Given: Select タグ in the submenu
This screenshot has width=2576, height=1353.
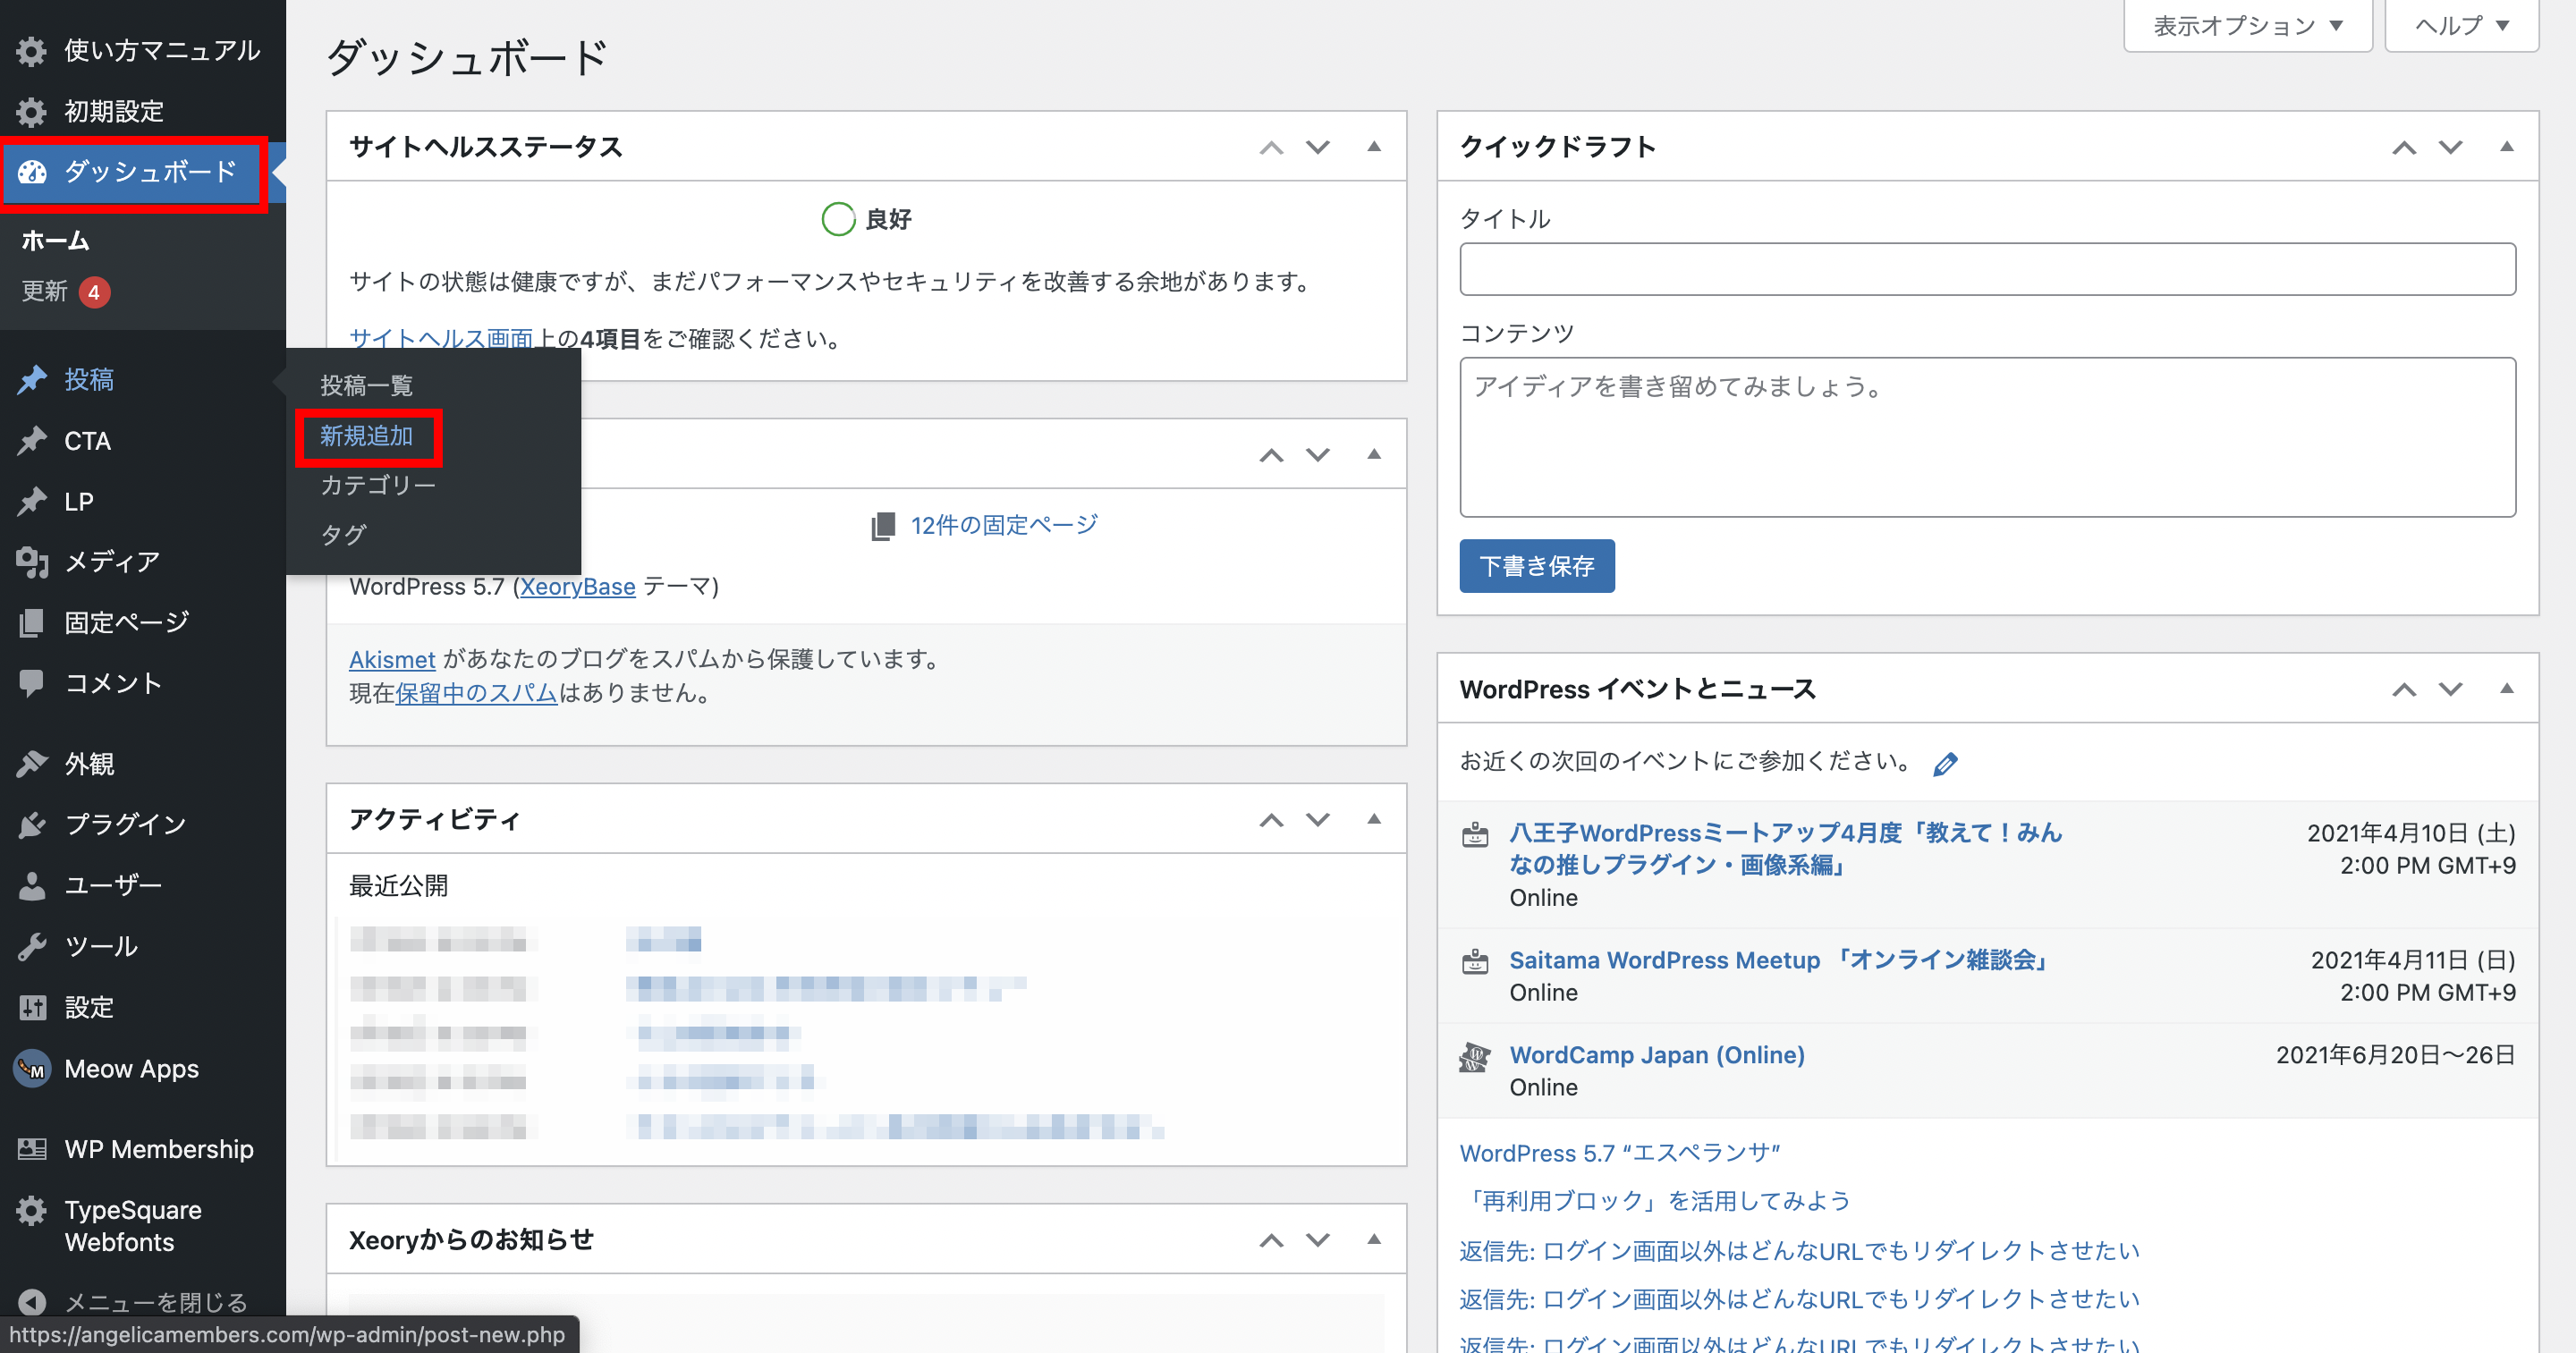Looking at the screenshot, I should 343,535.
